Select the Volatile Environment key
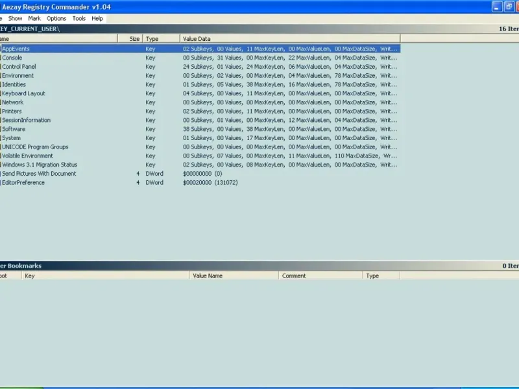 (27, 156)
